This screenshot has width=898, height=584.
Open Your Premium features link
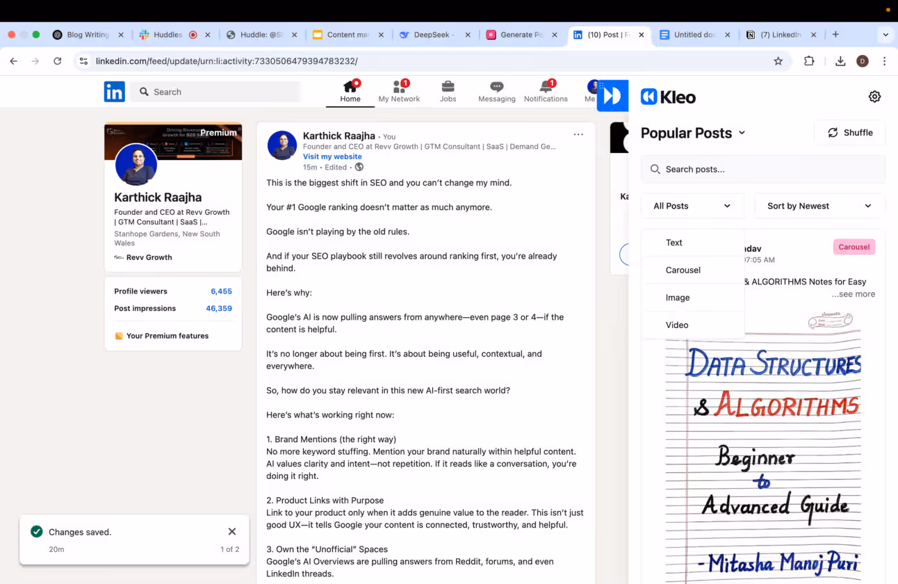[167, 336]
